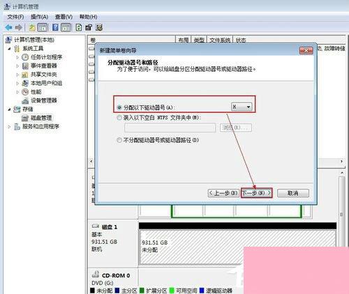349x294 pixels.
Task: Click the CD-ROM 0 drive icon
Action: pyautogui.click(x=96, y=274)
